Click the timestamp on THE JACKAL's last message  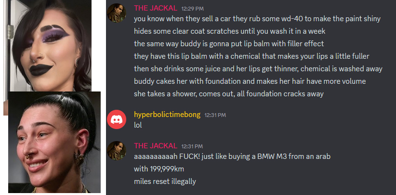(x=192, y=146)
